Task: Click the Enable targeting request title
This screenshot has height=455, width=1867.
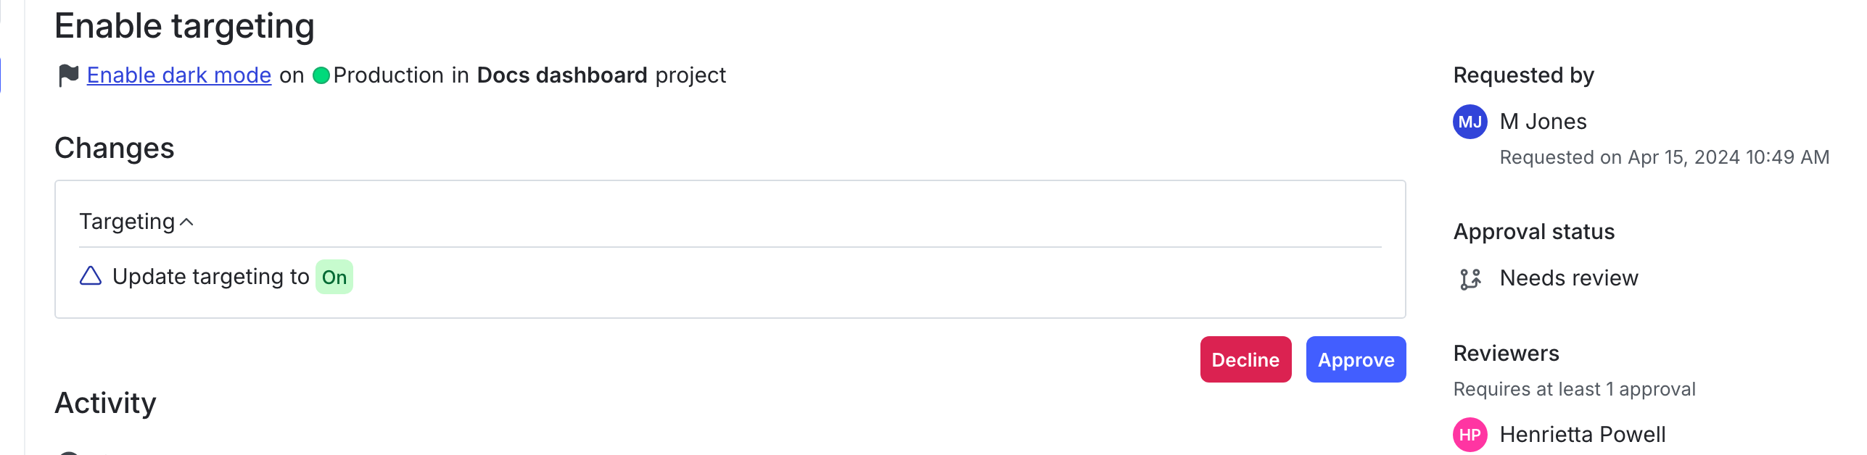Action: (184, 25)
